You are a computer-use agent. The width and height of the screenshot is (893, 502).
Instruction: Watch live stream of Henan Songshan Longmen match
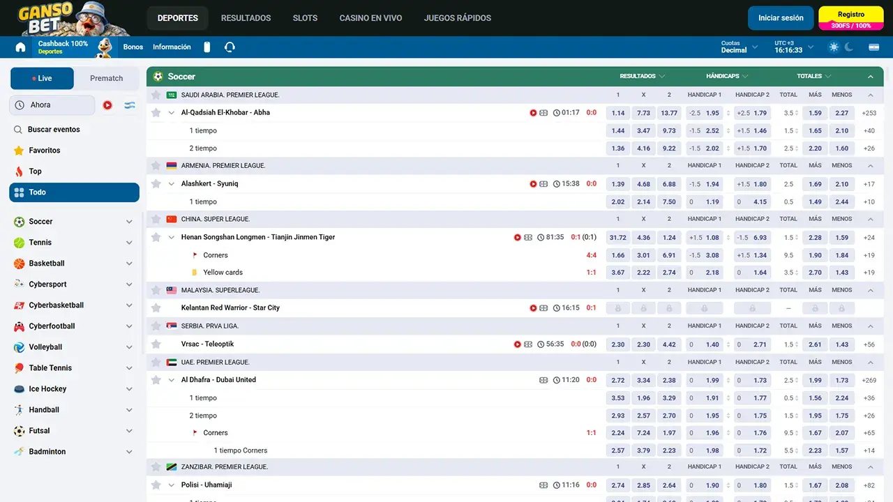(x=518, y=238)
